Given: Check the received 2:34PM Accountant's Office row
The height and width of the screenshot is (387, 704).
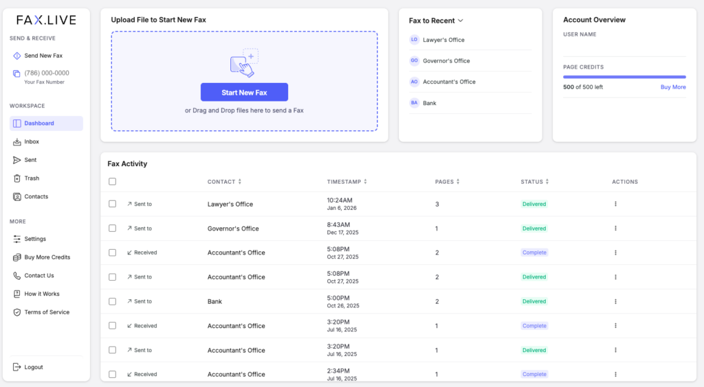Looking at the screenshot, I should pos(112,375).
